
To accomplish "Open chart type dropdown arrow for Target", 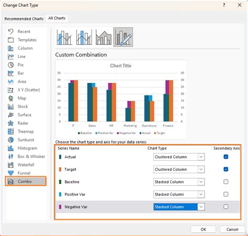I will tap(201, 169).
